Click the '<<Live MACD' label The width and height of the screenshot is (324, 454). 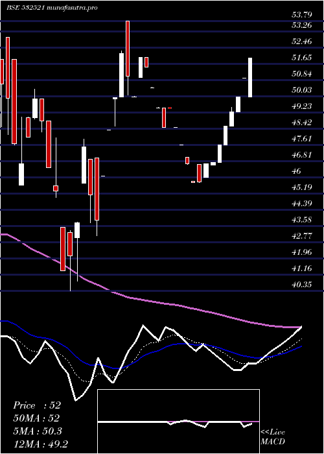(273, 437)
